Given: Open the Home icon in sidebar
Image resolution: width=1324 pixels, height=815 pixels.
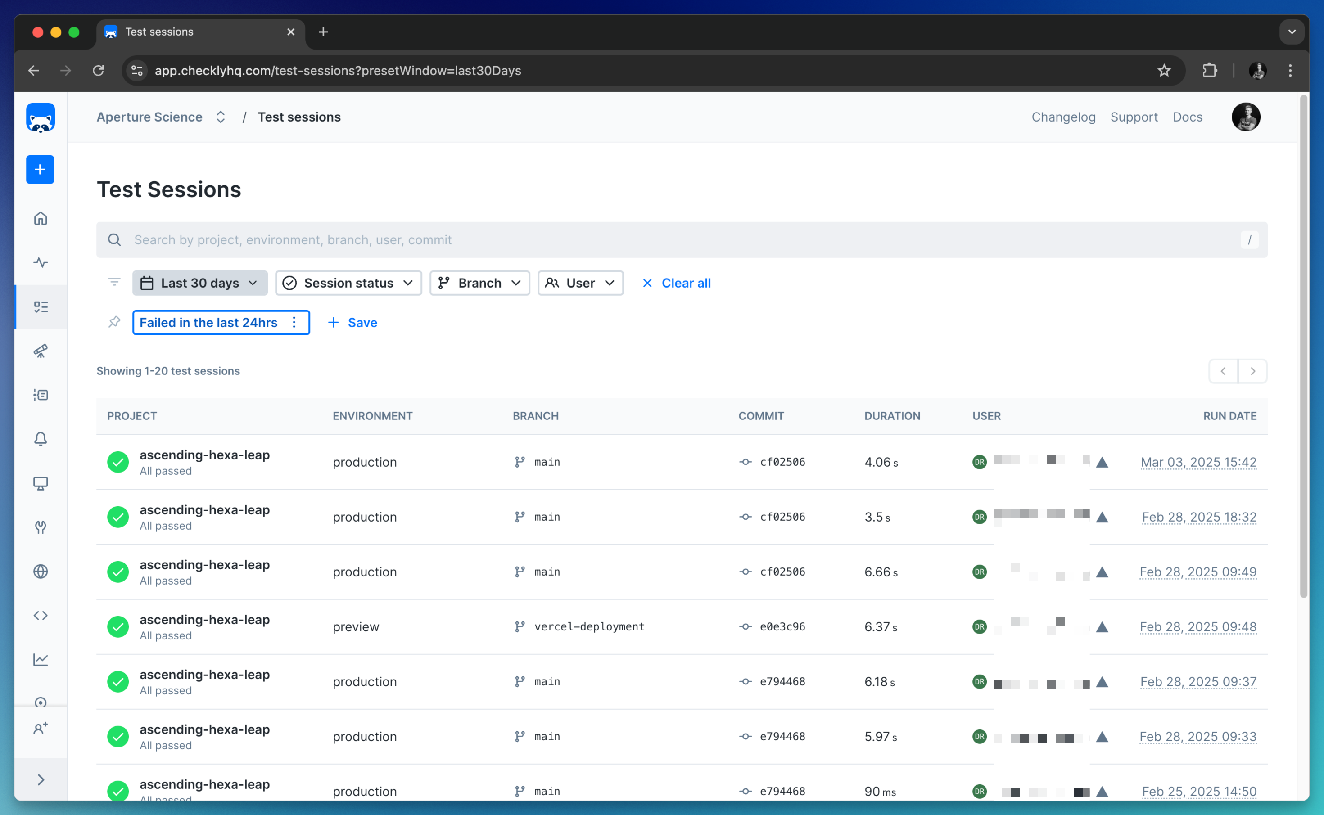Looking at the screenshot, I should (x=41, y=218).
